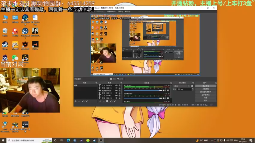Undock the Sources panel

pos(121,83)
